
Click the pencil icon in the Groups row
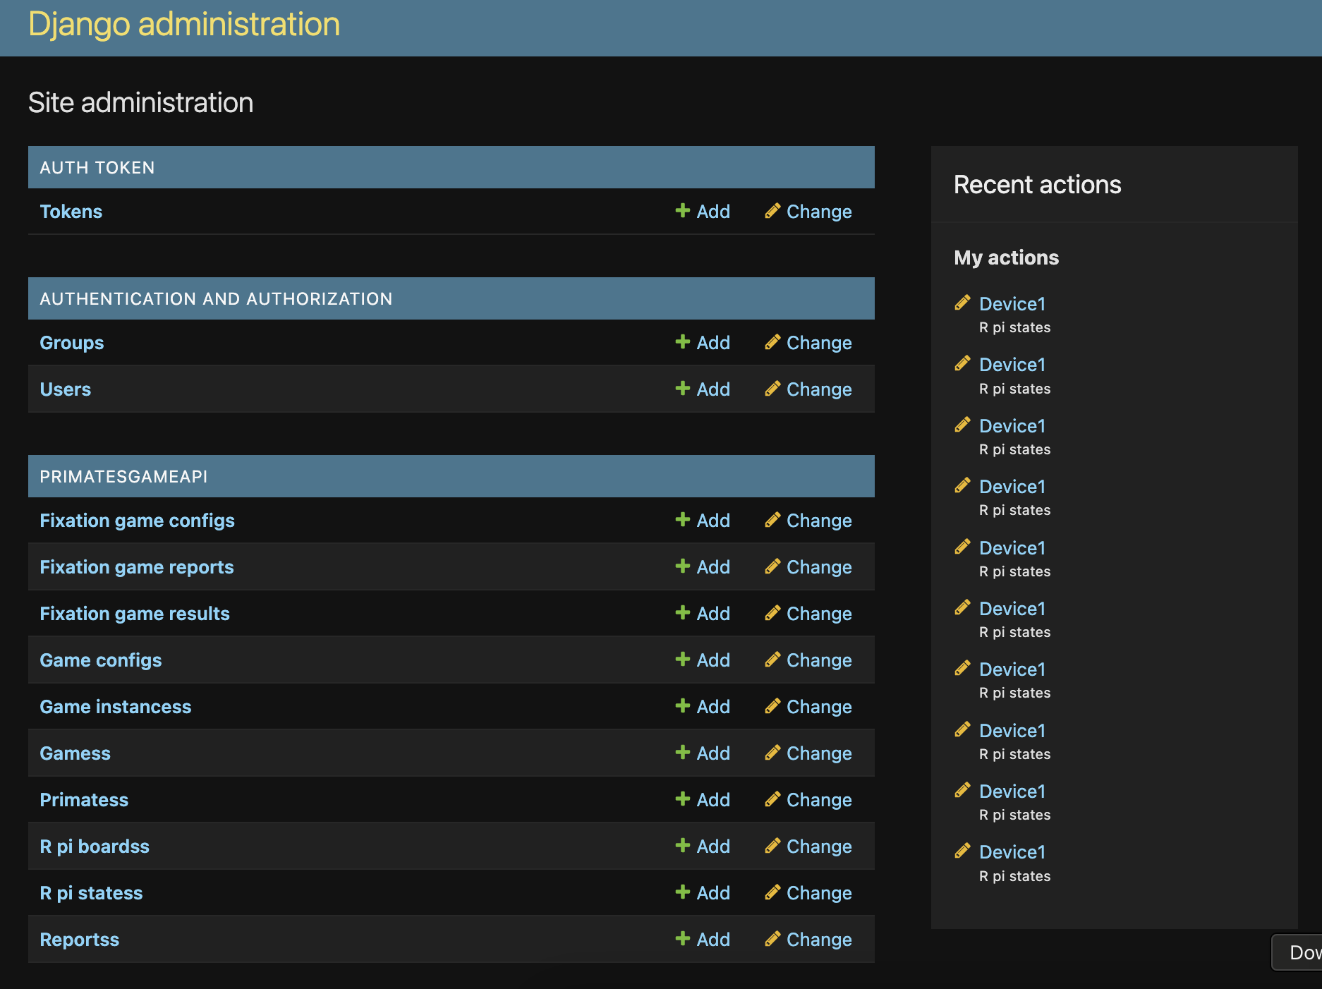coord(772,341)
